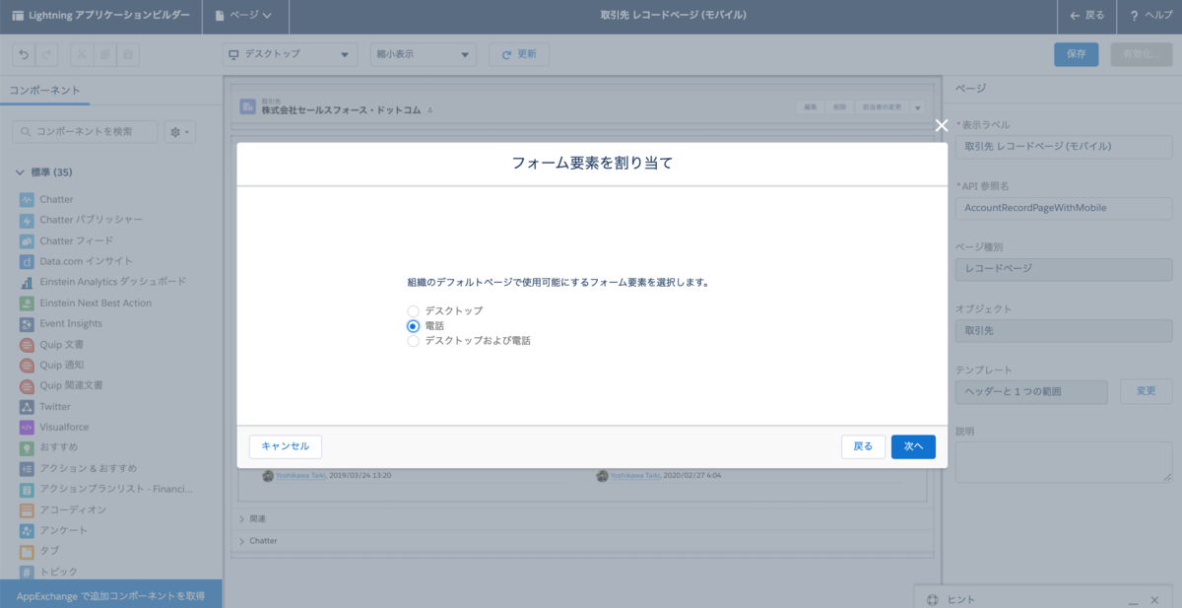
Task: Open the 縮小表示 zoom dropdown
Action: [424, 54]
